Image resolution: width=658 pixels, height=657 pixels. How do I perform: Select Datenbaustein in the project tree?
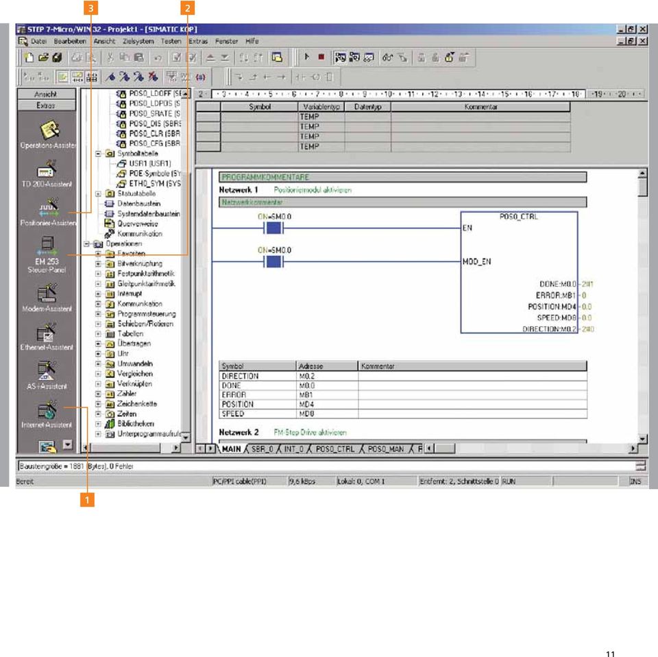[138, 204]
